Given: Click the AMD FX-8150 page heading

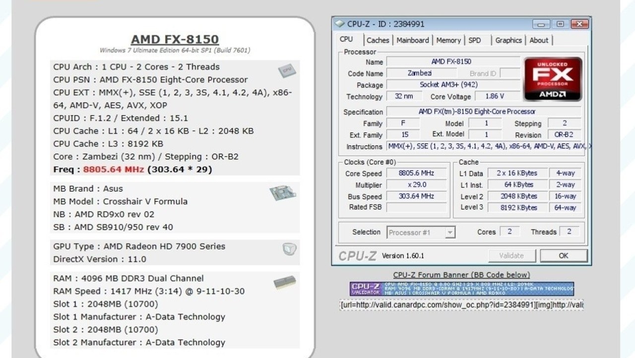Looking at the screenshot, I should click(x=175, y=40).
